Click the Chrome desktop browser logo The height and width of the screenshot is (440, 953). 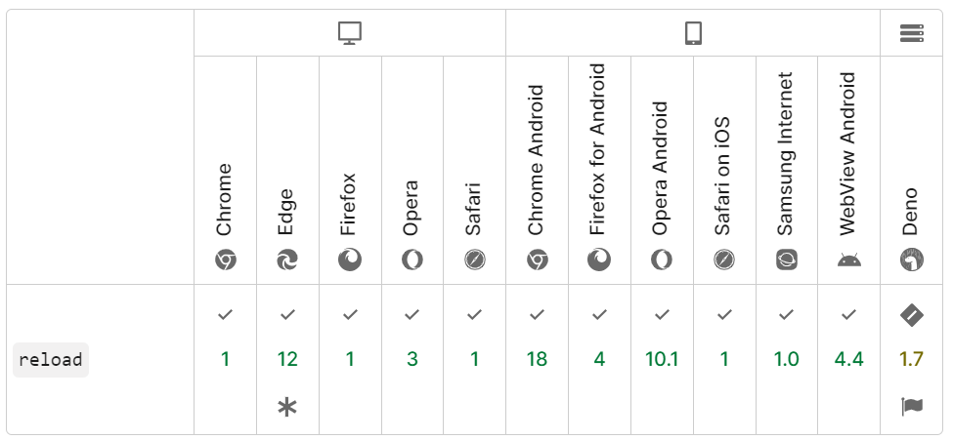click(225, 260)
